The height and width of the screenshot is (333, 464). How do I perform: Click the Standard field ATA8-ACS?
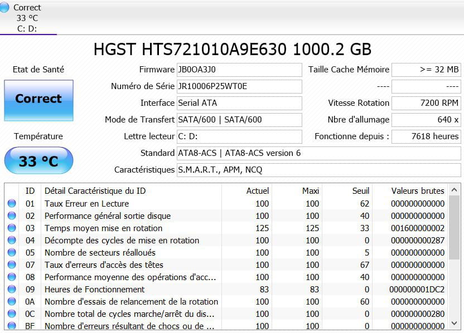coord(318,153)
